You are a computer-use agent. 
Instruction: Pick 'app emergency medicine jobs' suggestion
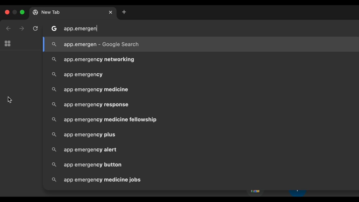tap(201, 180)
